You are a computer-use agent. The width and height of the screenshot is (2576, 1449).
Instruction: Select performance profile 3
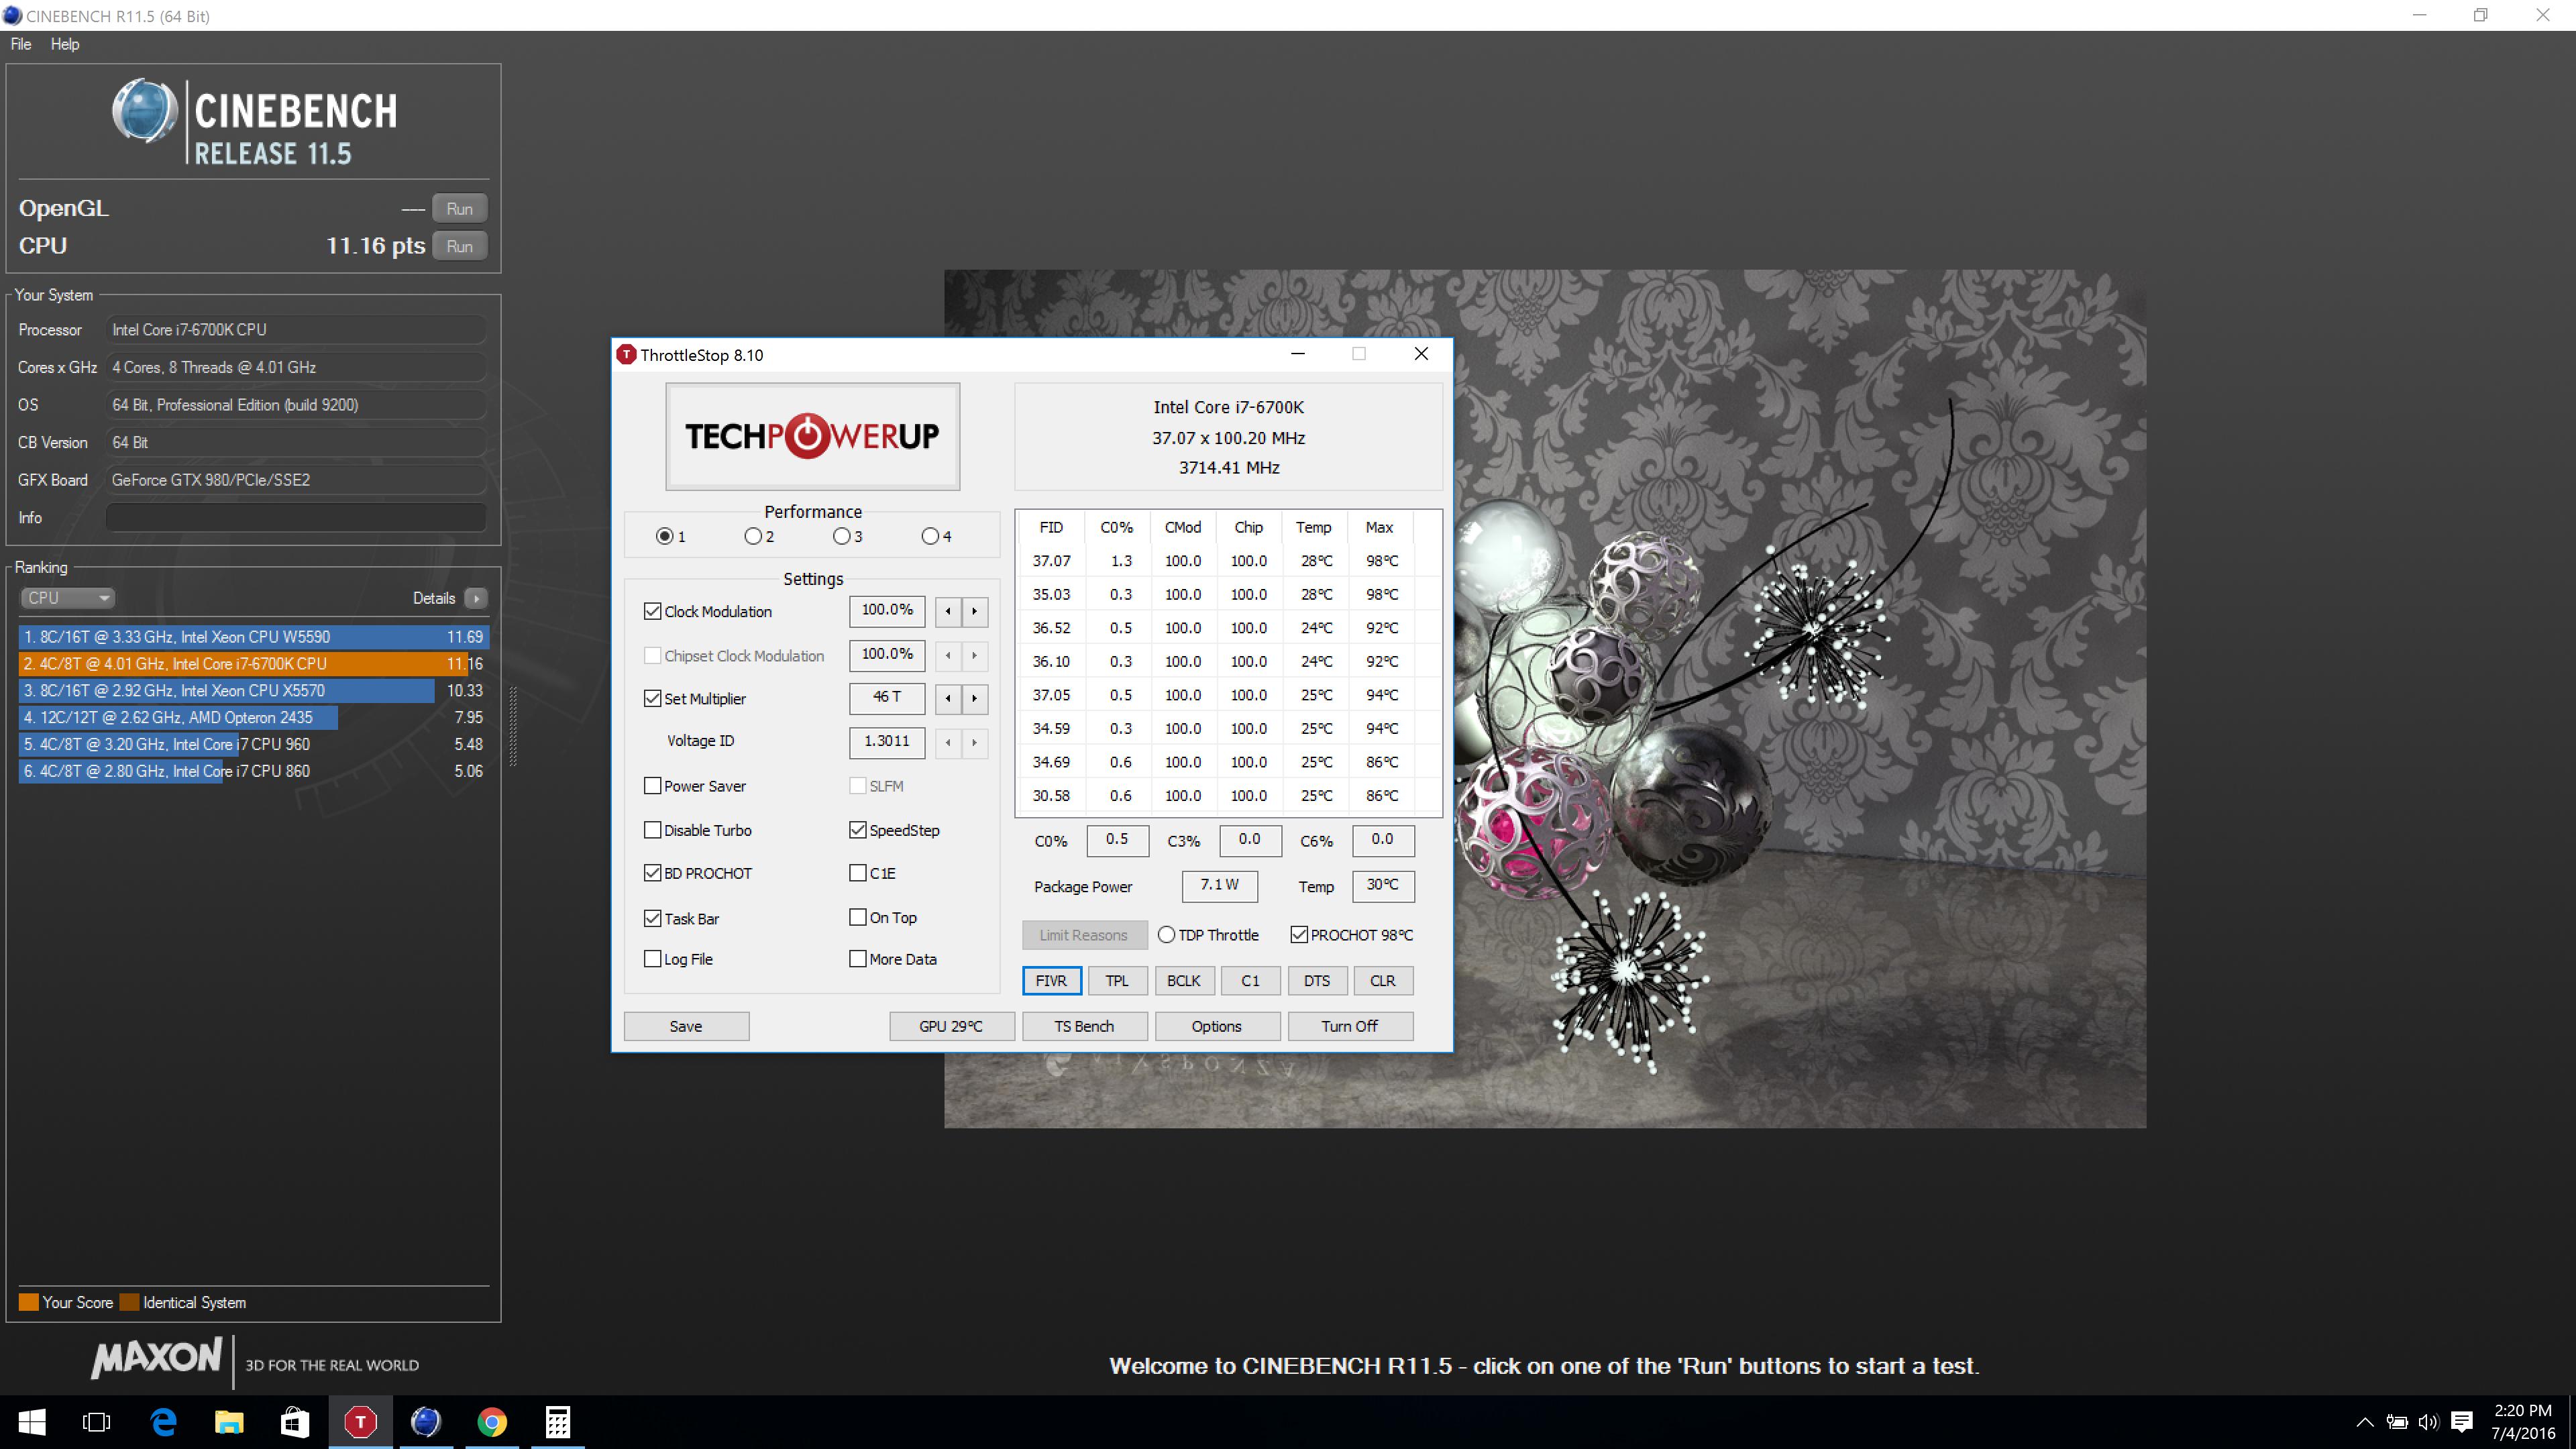(x=841, y=536)
